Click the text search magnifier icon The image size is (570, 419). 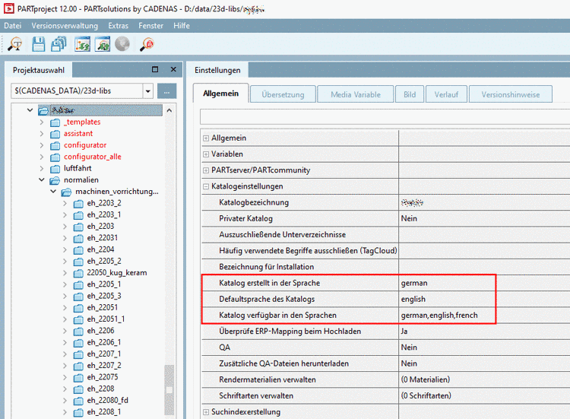point(15,45)
